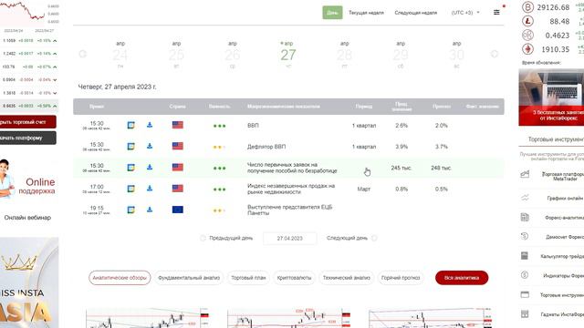Open UTC +3 timezone dropdown
The image size is (584, 328).
[x=465, y=13]
